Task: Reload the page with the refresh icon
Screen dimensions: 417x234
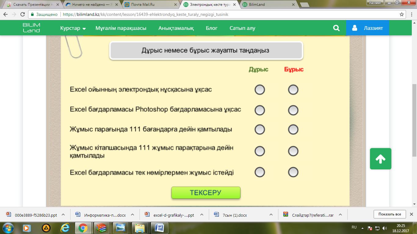Action: 22,14
